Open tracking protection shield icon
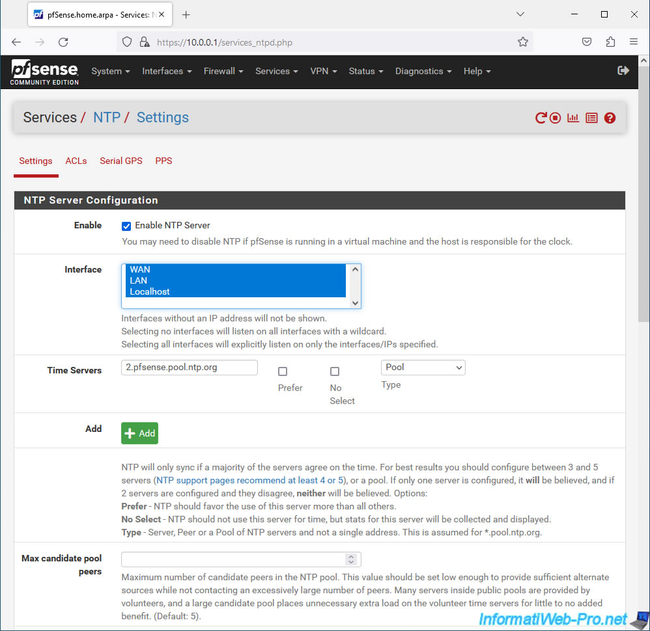Screen dimensions: 650x631 coord(127,42)
